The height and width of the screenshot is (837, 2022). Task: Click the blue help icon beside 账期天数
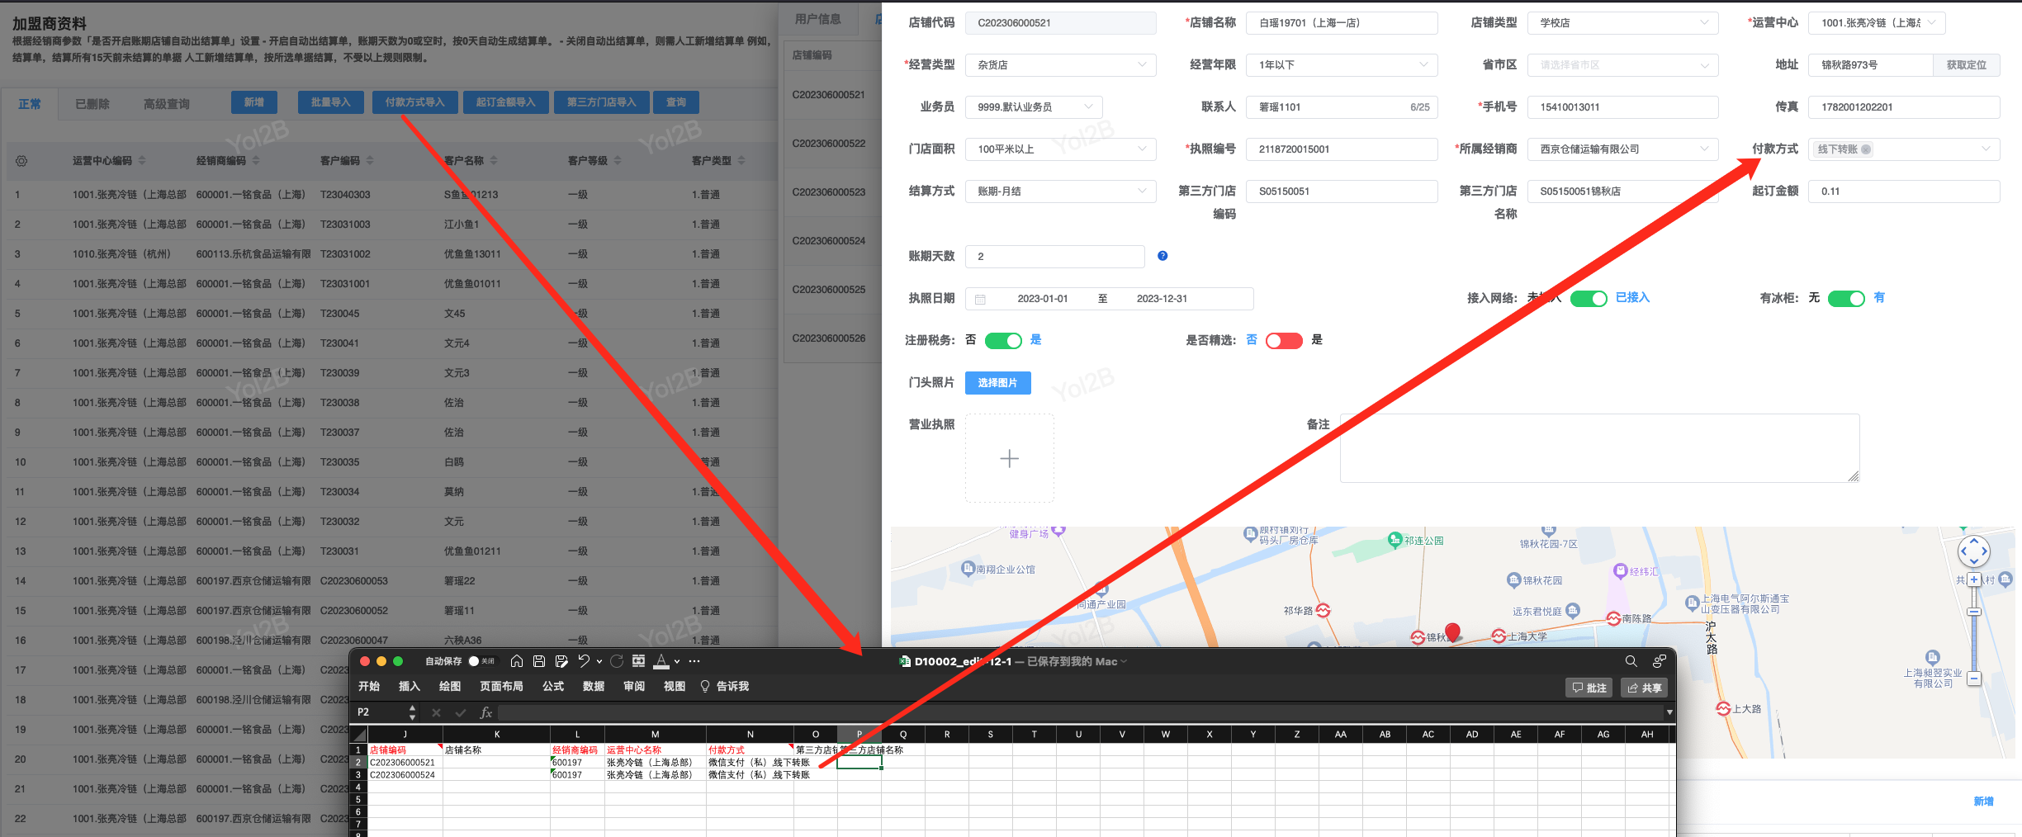click(x=1163, y=256)
